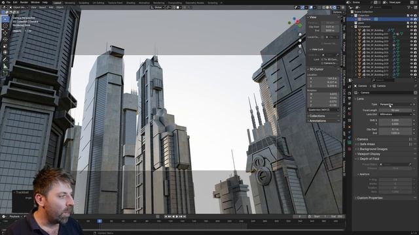Image resolution: width=419 pixels, height=235 pixels.
Task: Select the Transform tool
Action: 5,52
